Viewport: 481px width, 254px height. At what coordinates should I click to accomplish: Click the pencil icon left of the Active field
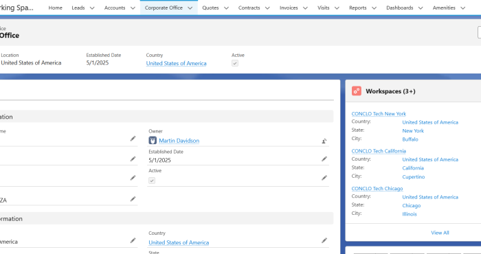pyautogui.click(x=133, y=178)
